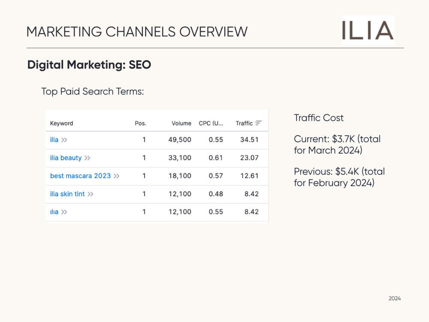Select the "Digital Marketing: SEO" heading

[x=89, y=65]
